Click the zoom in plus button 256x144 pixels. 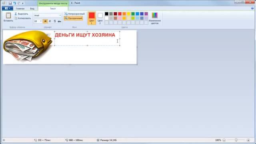[x=248, y=140]
